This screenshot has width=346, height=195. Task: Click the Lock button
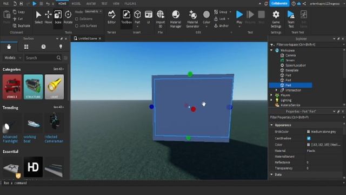click(220, 19)
